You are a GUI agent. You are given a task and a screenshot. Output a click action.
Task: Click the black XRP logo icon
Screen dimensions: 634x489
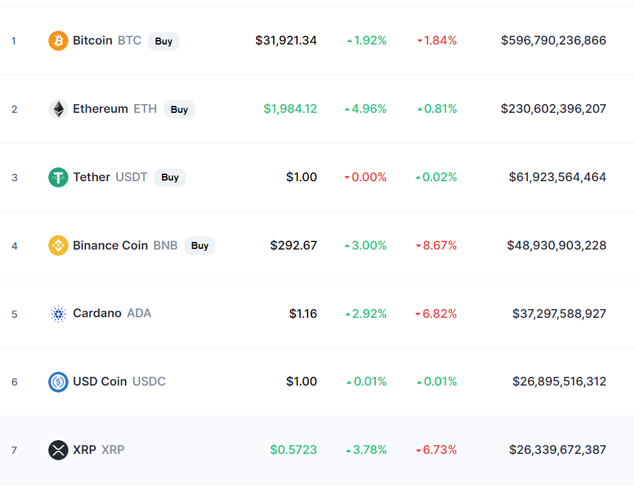coord(58,450)
